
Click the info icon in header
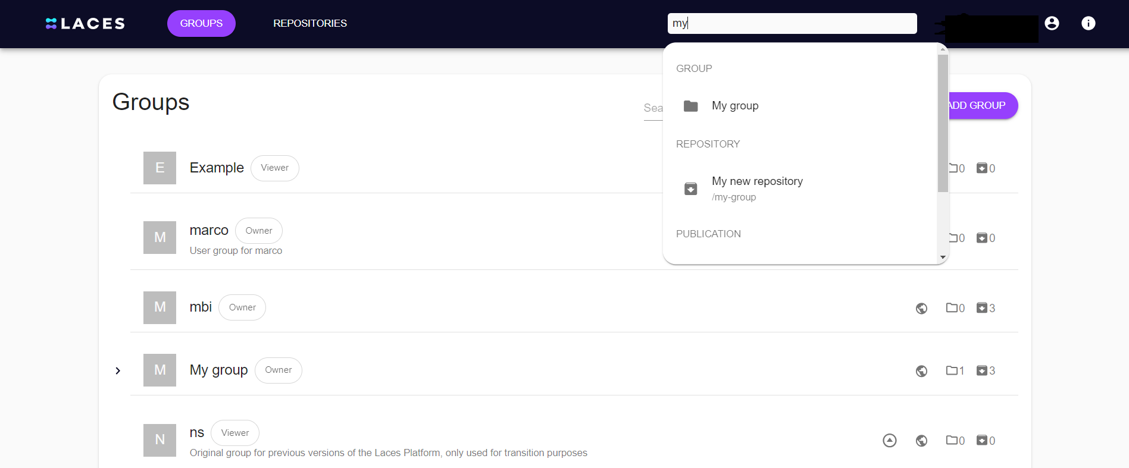[x=1088, y=23]
